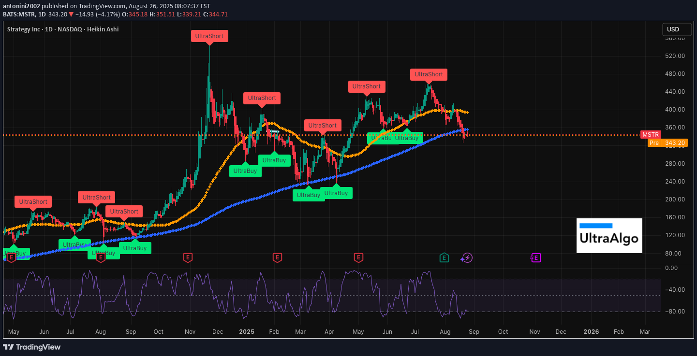The image size is (697, 356).
Task: Click the UltraBuy label below March 2025 low
Action: point(309,195)
